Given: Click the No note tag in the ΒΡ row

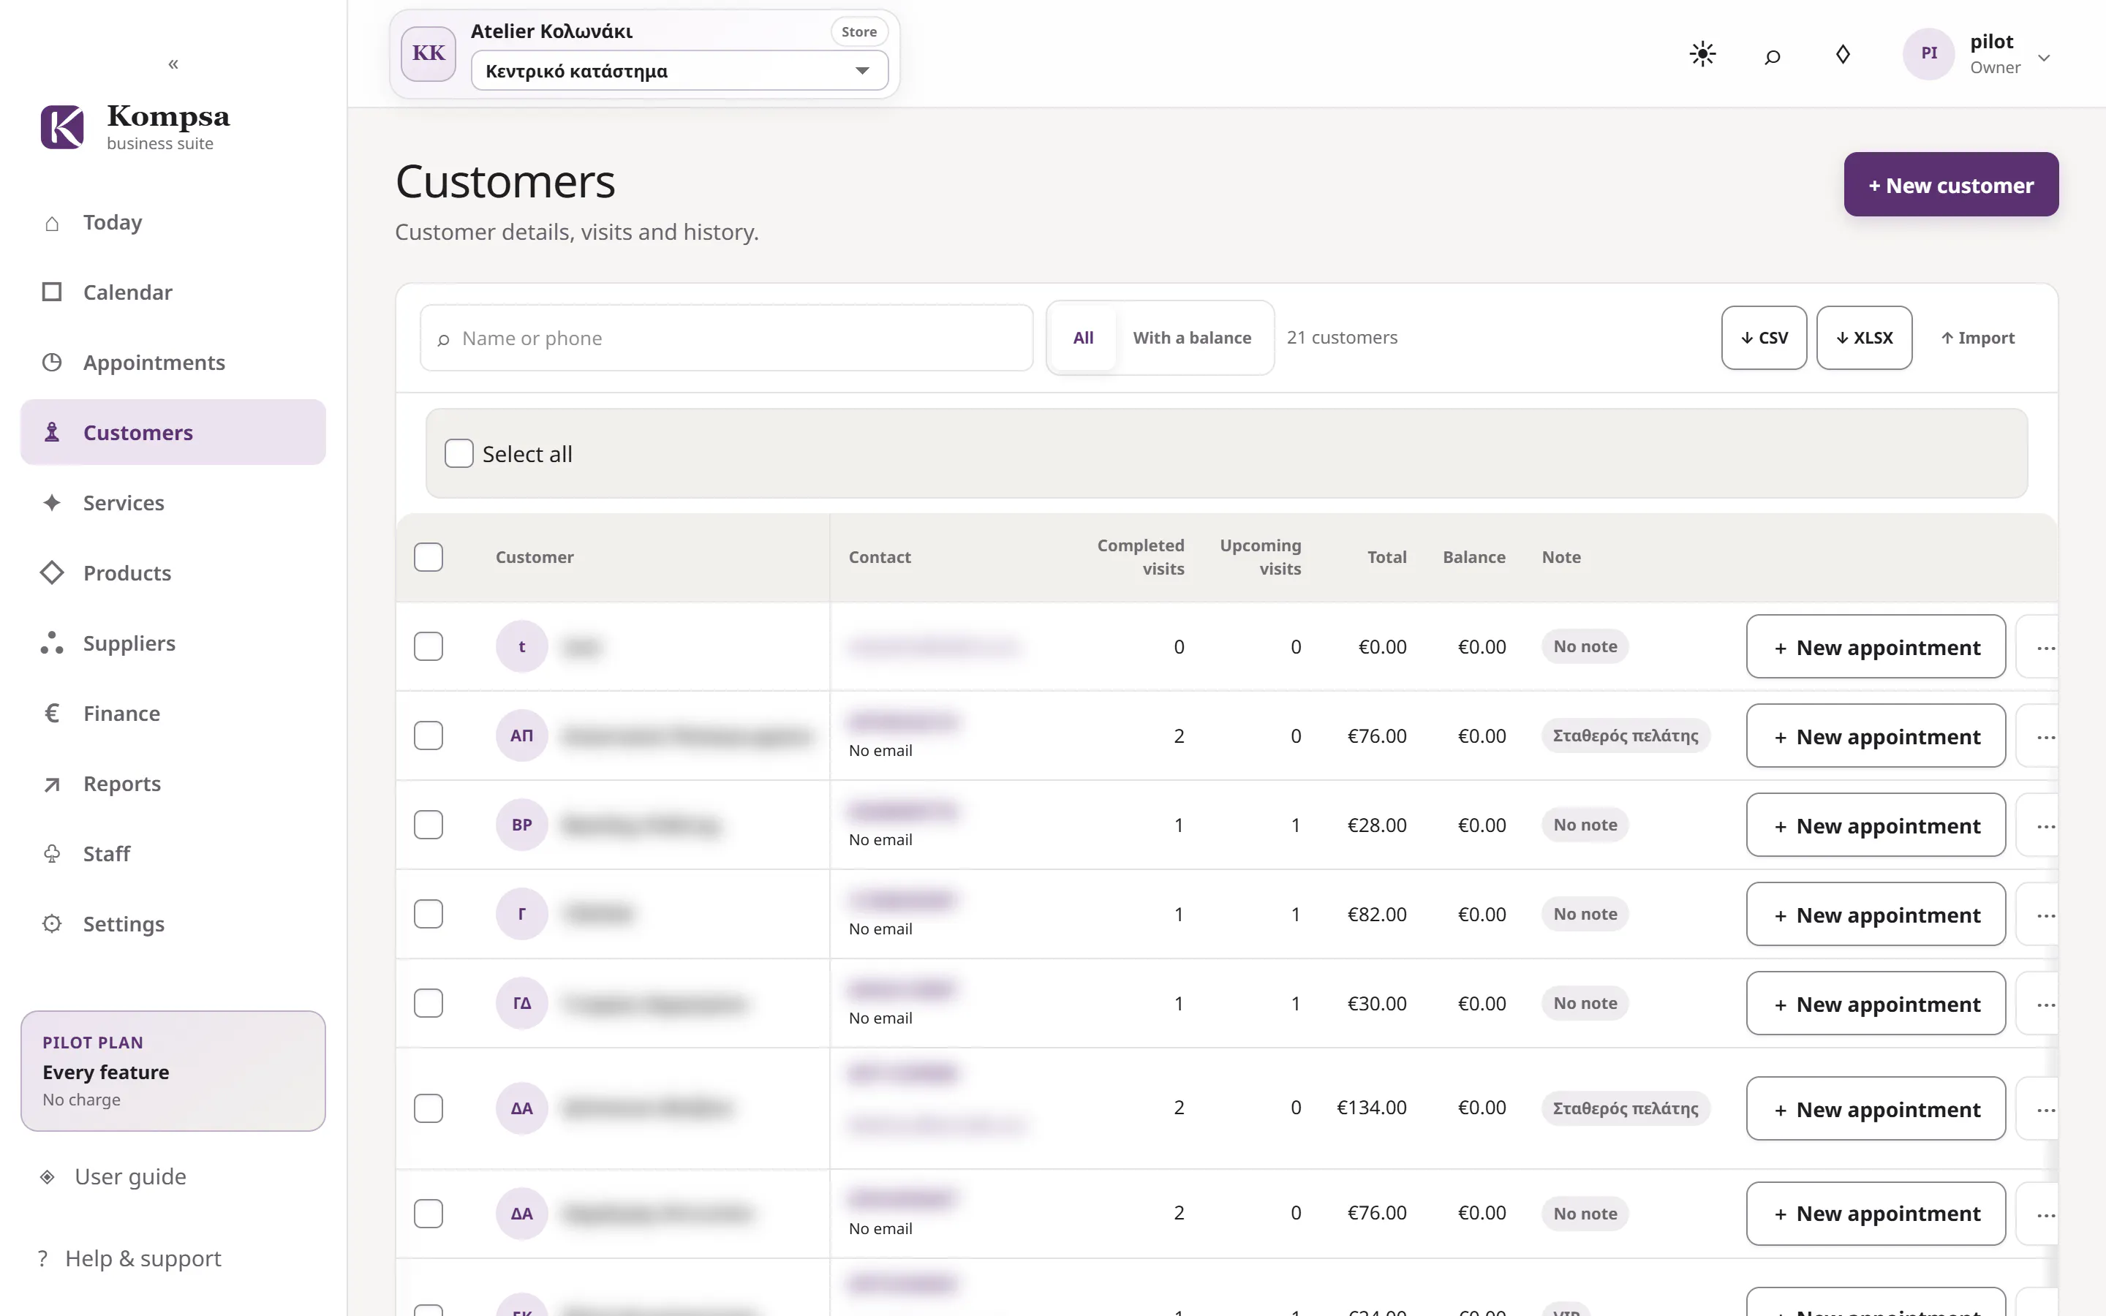Looking at the screenshot, I should (x=1585, y=825).
